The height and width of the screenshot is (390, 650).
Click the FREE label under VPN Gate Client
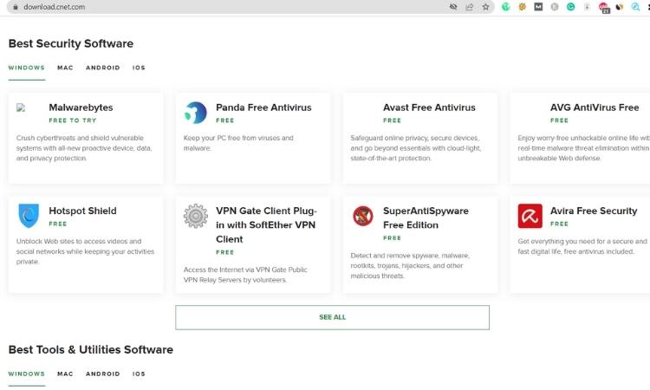[225, 252]
